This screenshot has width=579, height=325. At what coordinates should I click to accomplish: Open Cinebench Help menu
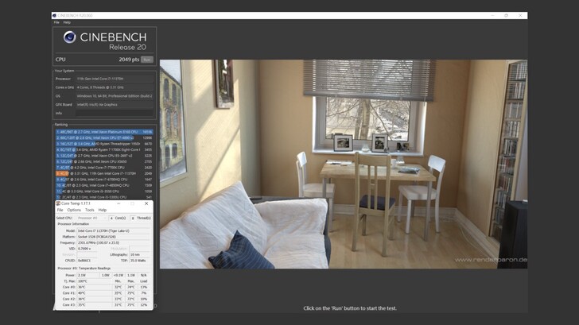[67, 22]
